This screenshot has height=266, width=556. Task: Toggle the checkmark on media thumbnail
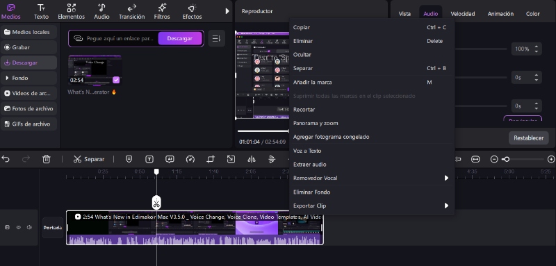(x=116, y=80)
